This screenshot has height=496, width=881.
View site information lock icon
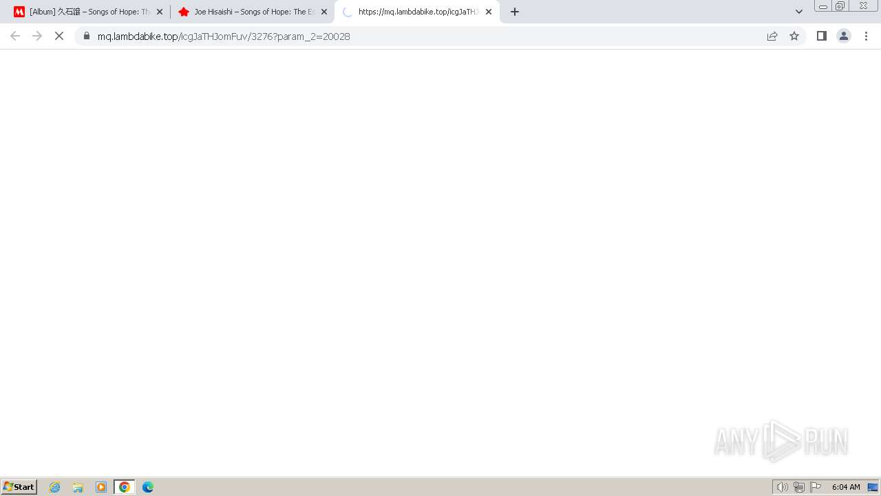pos(87,36)
